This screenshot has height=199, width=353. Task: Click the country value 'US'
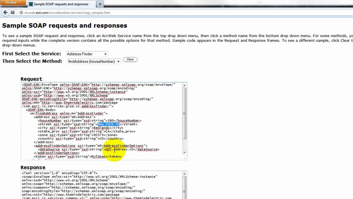(x=101, y=138)
